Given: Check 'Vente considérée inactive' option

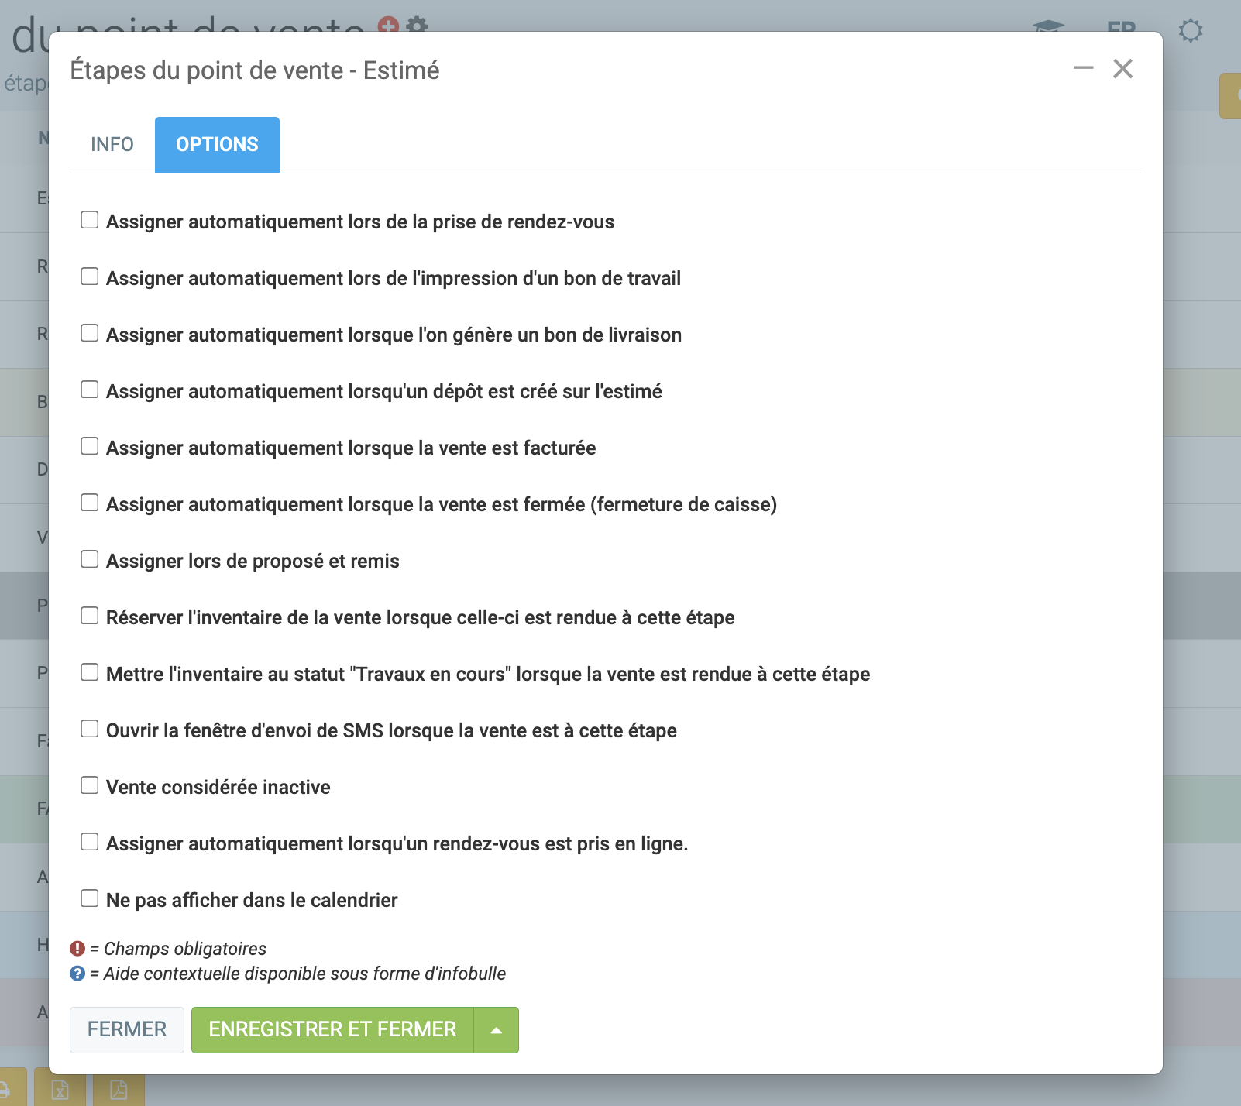Looking at the screenshot, I should pos(90,786).
